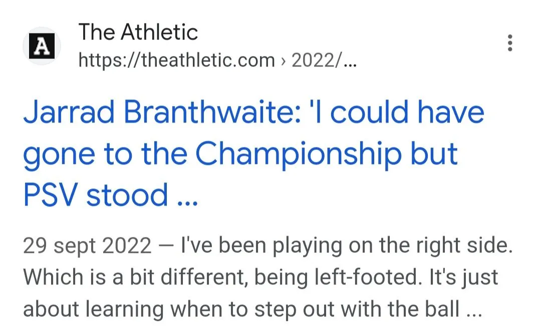Click the "29 sept 2022" date
541x335 pixels.
[x=87, y=246]
